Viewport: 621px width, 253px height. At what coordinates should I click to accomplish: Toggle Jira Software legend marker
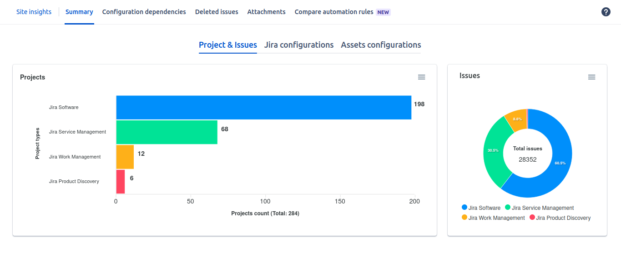(464, 208)
